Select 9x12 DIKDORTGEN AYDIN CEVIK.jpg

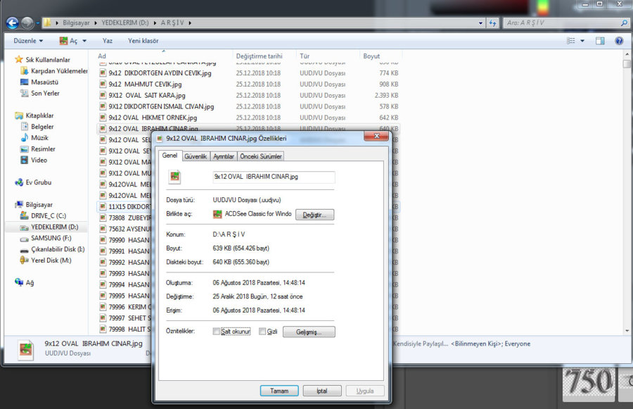click(x=249, y=73)
